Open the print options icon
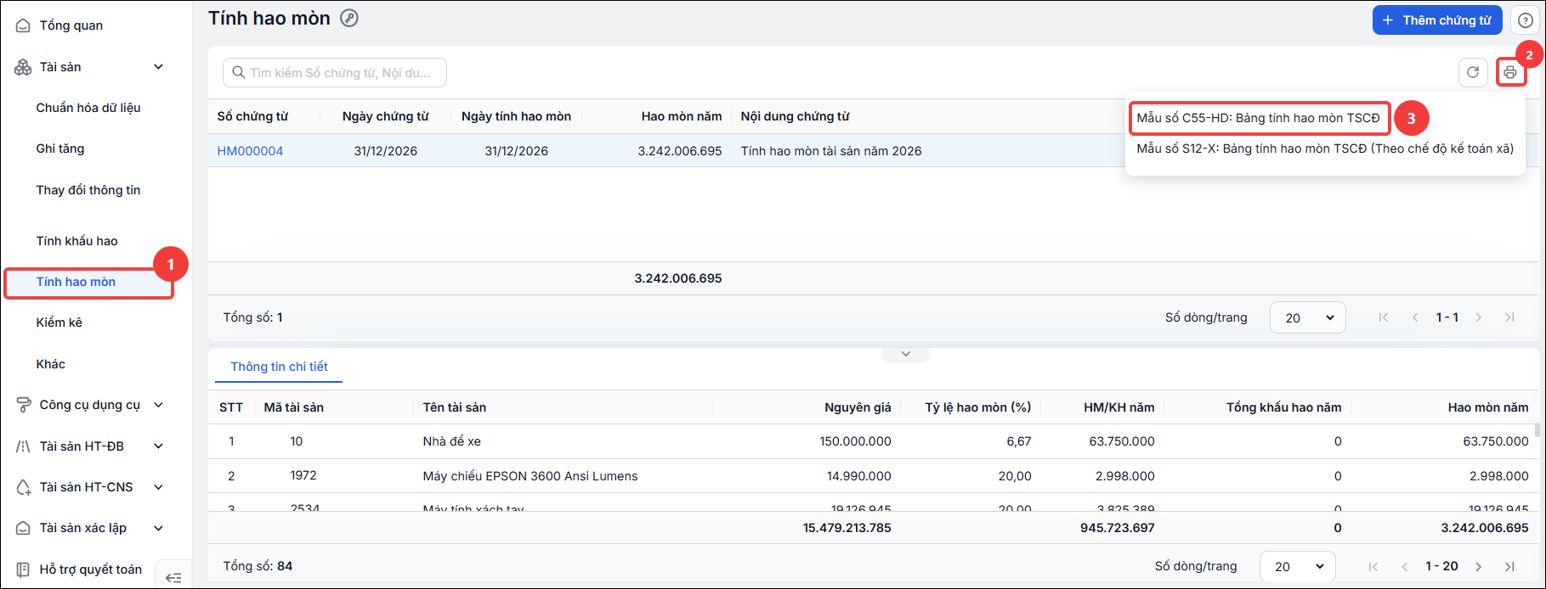The image size is (1546, 589). (1510, 73)
